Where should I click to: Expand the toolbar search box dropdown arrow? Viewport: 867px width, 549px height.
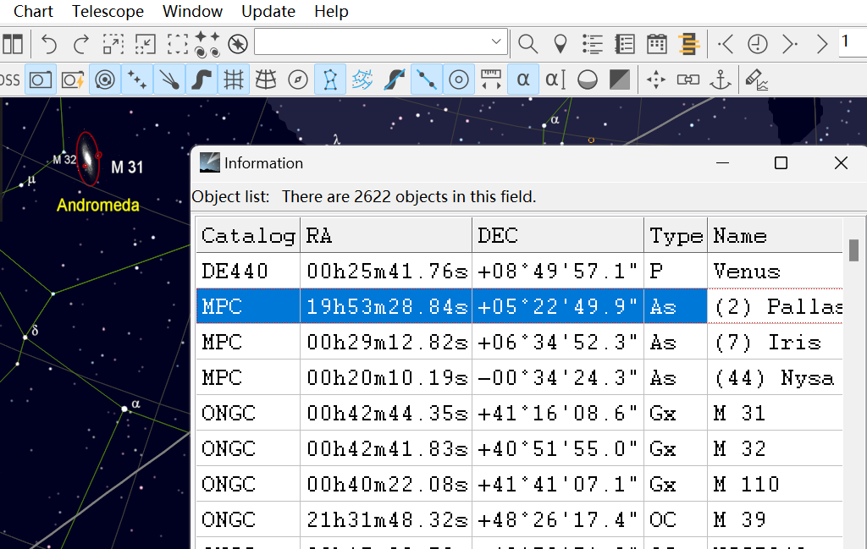pyautogui.click(x=496, y=42)
